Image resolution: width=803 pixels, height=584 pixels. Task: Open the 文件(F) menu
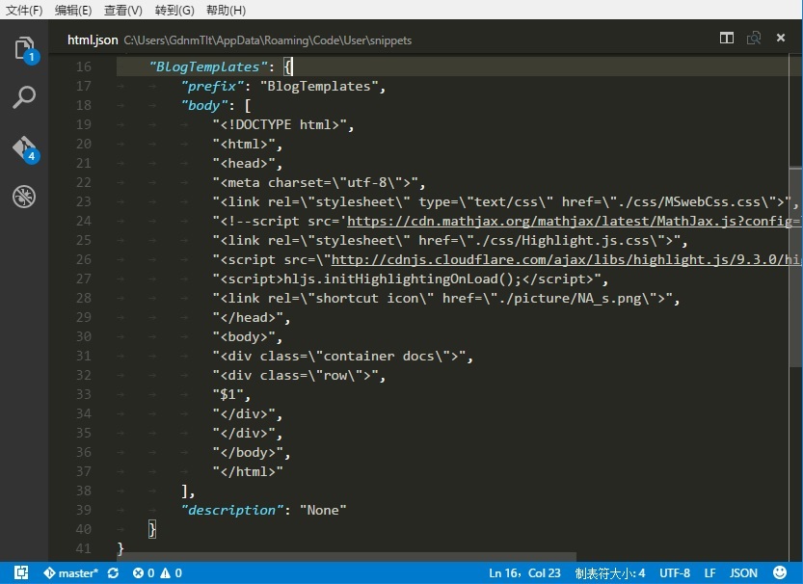(x=24, y=11)
